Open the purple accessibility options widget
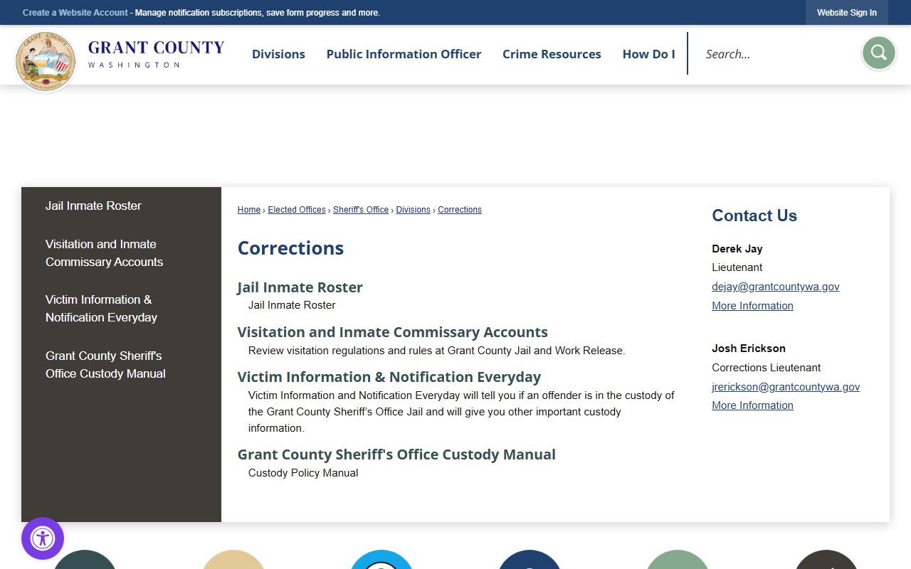 [43, 538]
